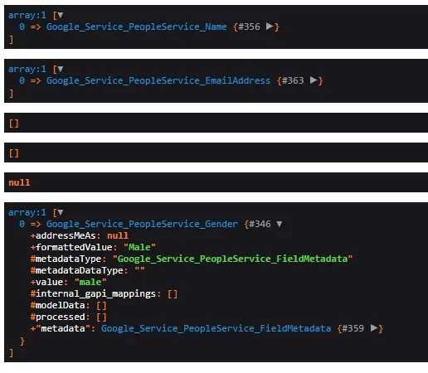
Task: Click the Google_Service_PeopleService_EmailAddress class name
Action: click(158, 80)
